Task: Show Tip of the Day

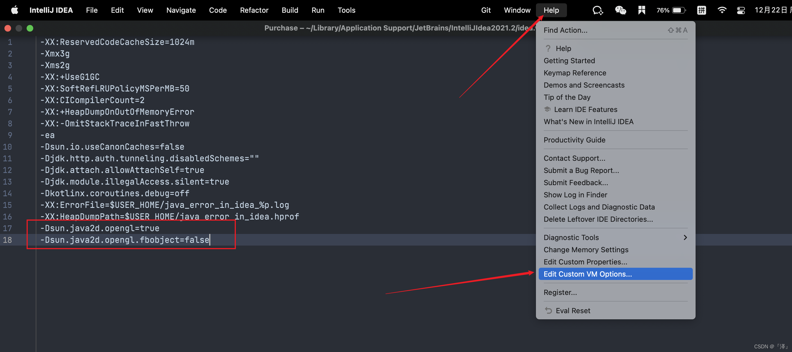Action: click(x=615, y=97)
